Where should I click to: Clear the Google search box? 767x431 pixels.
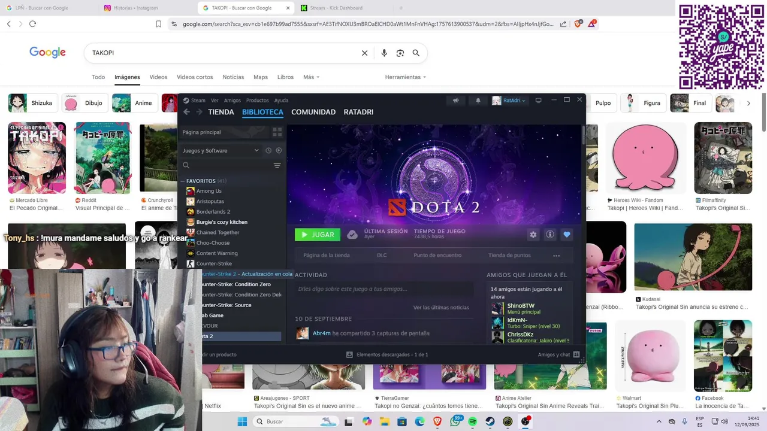point(364,53)
